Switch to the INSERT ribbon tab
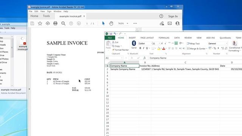 (132, 38)
